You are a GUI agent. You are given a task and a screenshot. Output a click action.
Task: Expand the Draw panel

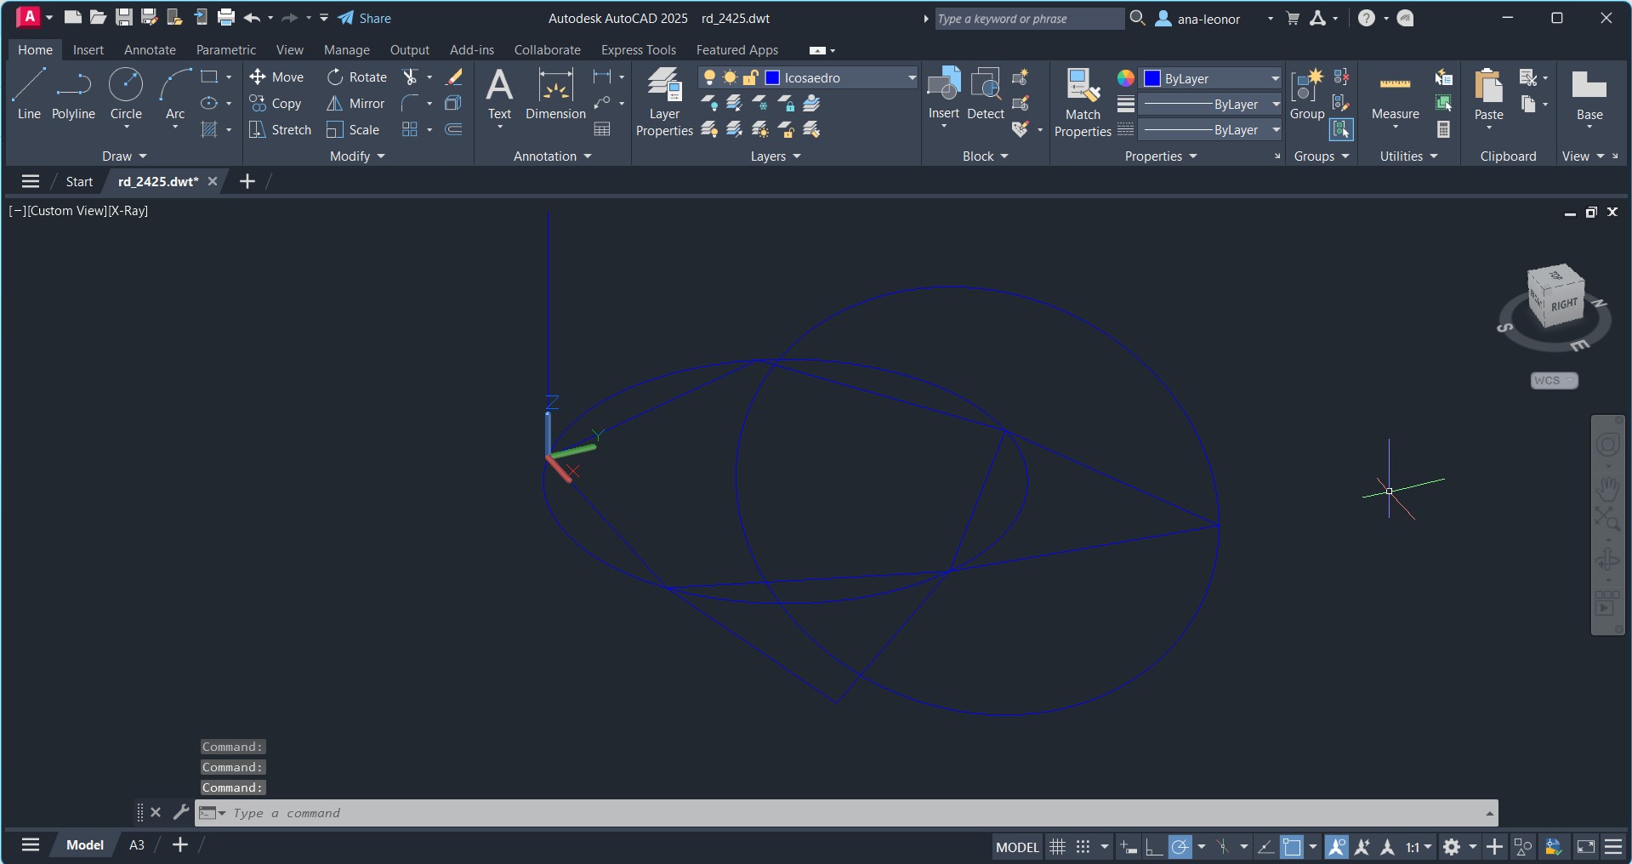tap(124, 156)
